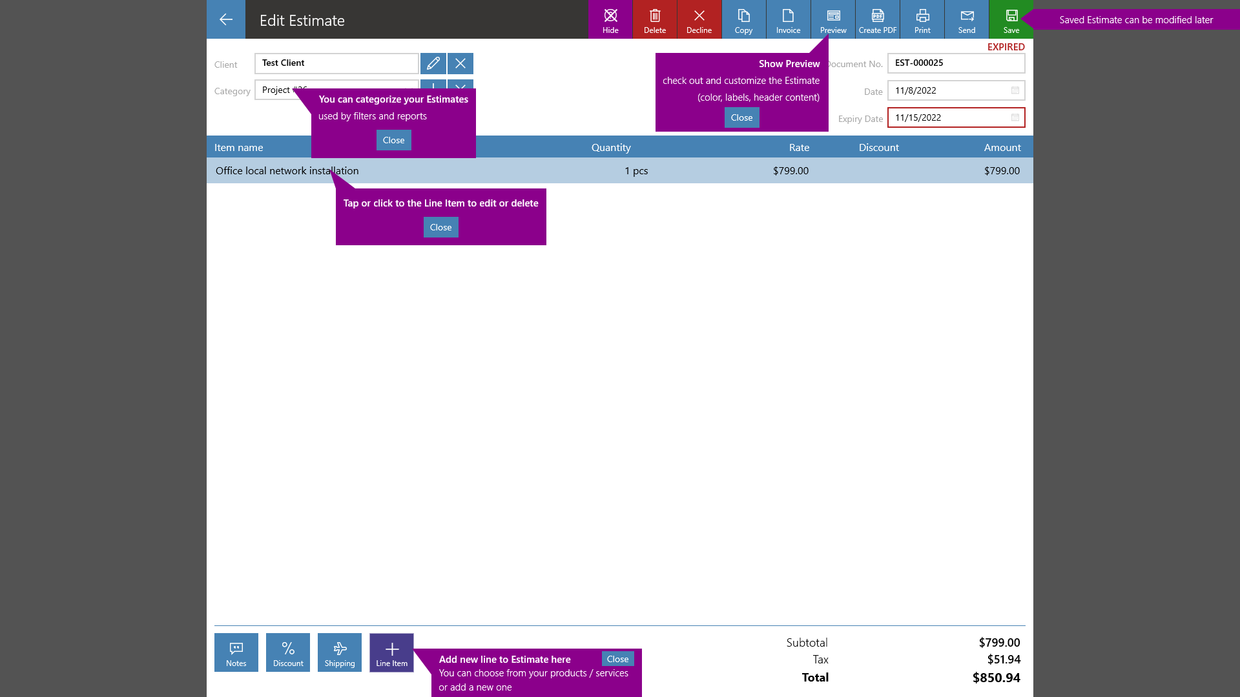Send the estimate via email
The width and height of the screenshot is (1240, 697).
(x=967, y=19)
